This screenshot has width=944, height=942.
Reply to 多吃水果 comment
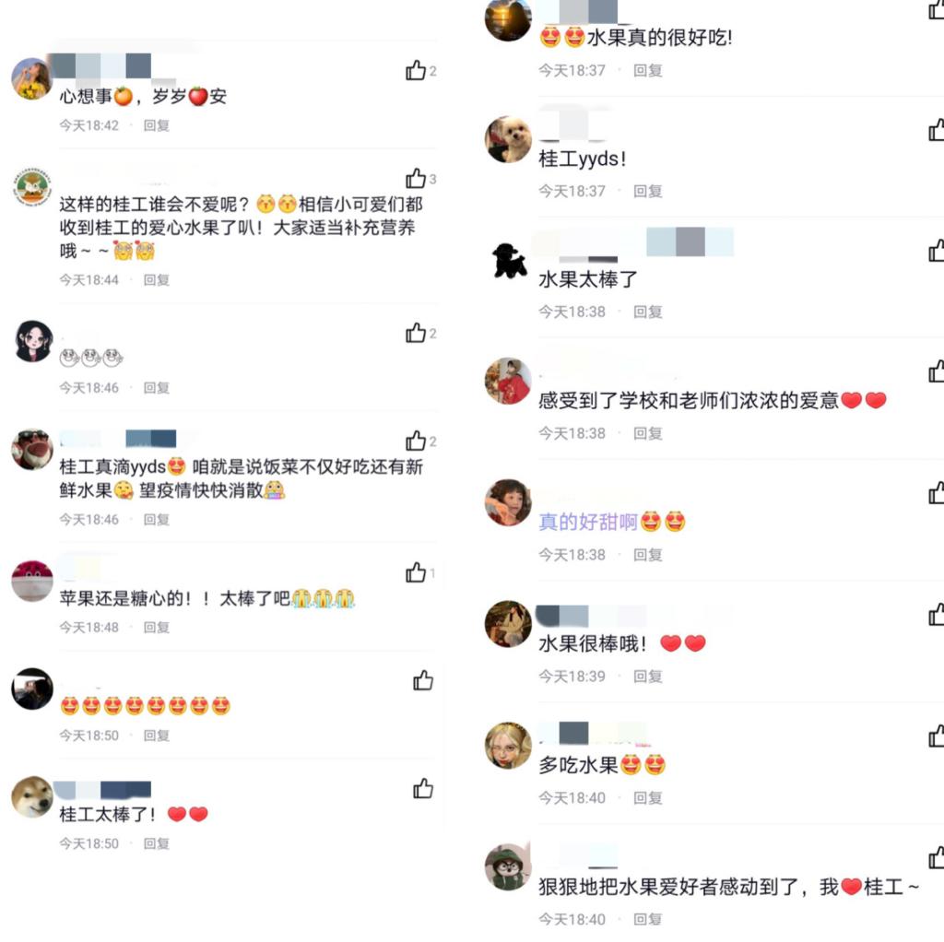point(648,798)
